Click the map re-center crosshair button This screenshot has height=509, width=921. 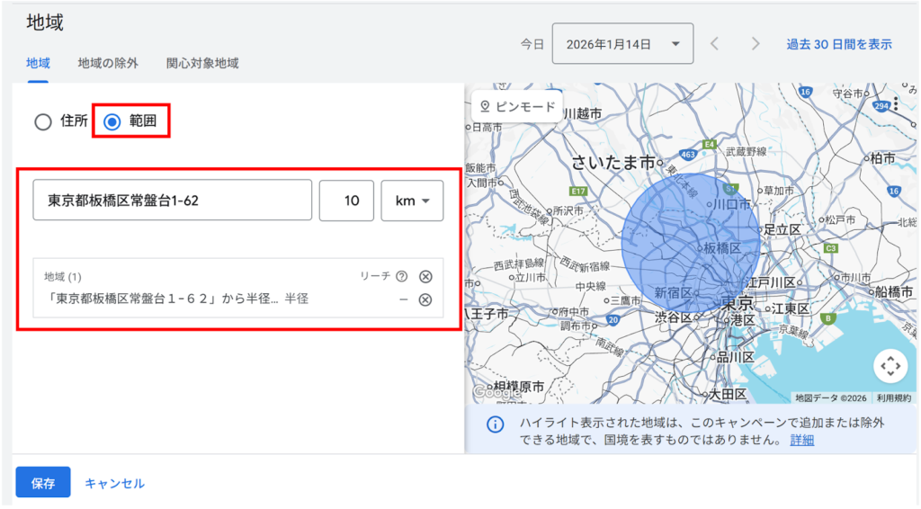pos(890,366)
